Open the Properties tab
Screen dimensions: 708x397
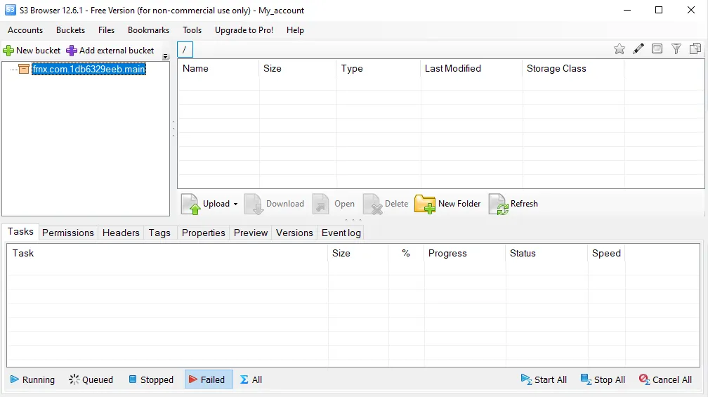pos(204,233)
